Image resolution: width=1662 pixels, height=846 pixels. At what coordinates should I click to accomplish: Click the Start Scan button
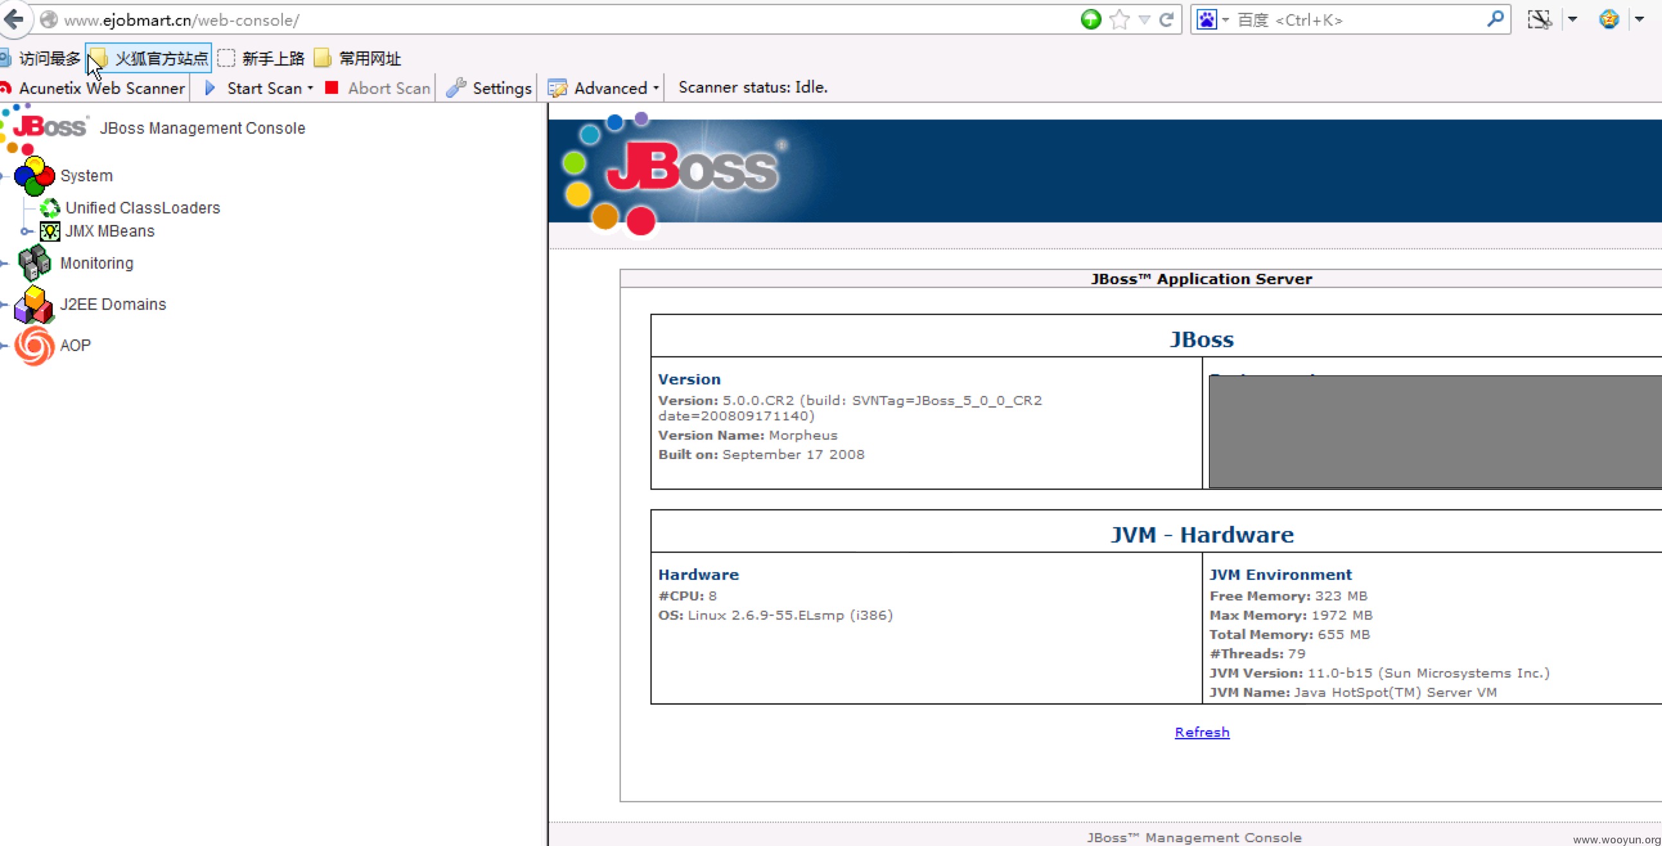[x=260, y=89]
